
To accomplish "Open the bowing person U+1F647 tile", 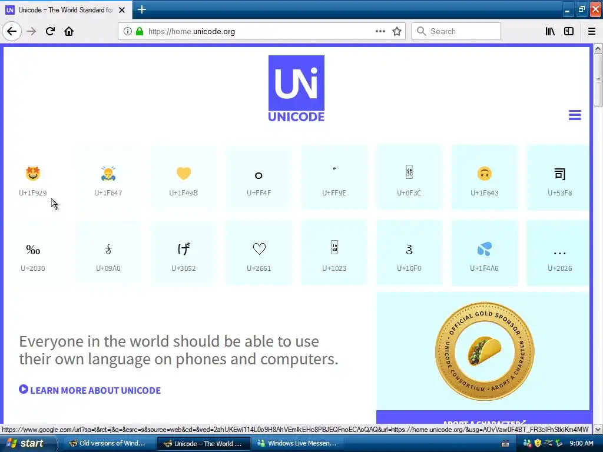I will [108, 178].
